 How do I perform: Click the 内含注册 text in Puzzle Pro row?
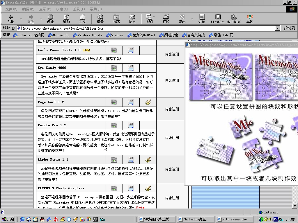click(x=172, y=138)
